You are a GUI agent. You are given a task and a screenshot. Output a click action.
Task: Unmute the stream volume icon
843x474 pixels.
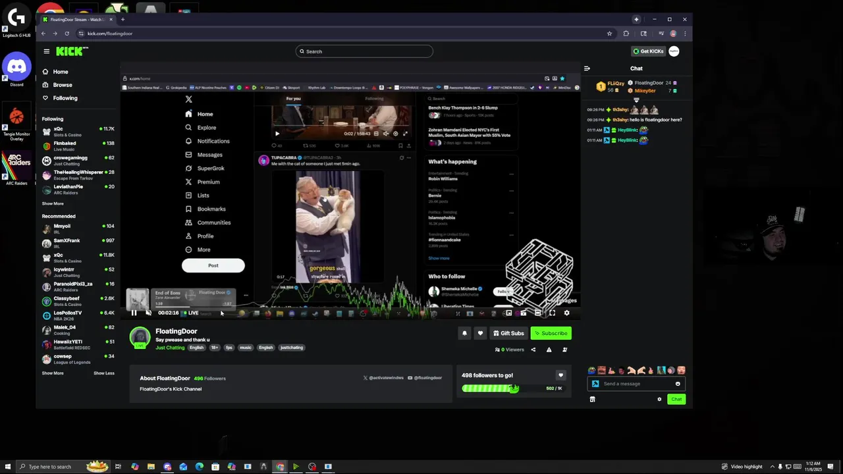click(148, 313)
